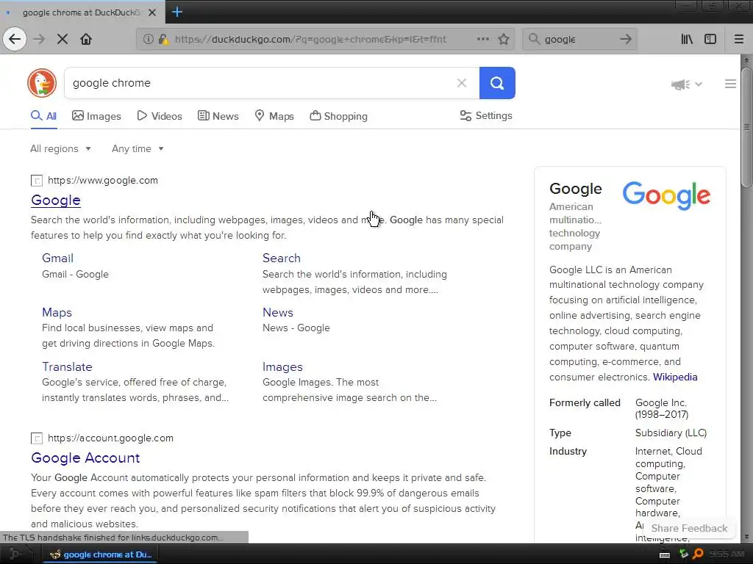Click the keyboard tray icon
This screenshot has width=753, height=564.
(665, 555)
